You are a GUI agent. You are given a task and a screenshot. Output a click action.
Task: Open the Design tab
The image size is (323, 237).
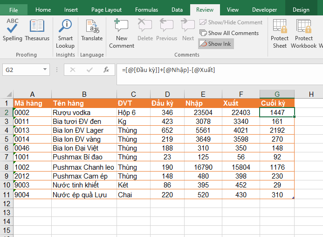tap(301, 10)
